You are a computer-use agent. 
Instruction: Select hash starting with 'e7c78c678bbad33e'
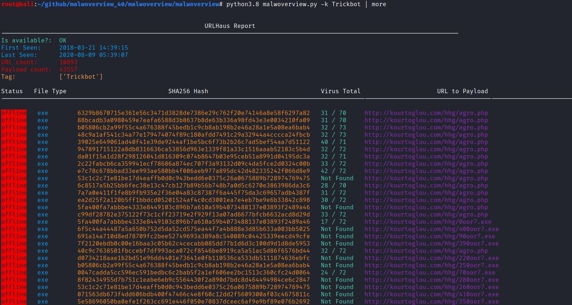tap(193, 171)
